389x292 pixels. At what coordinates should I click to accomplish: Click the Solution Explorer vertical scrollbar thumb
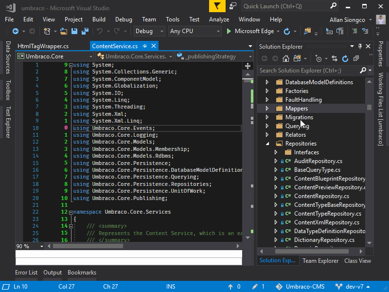[369, 107]
